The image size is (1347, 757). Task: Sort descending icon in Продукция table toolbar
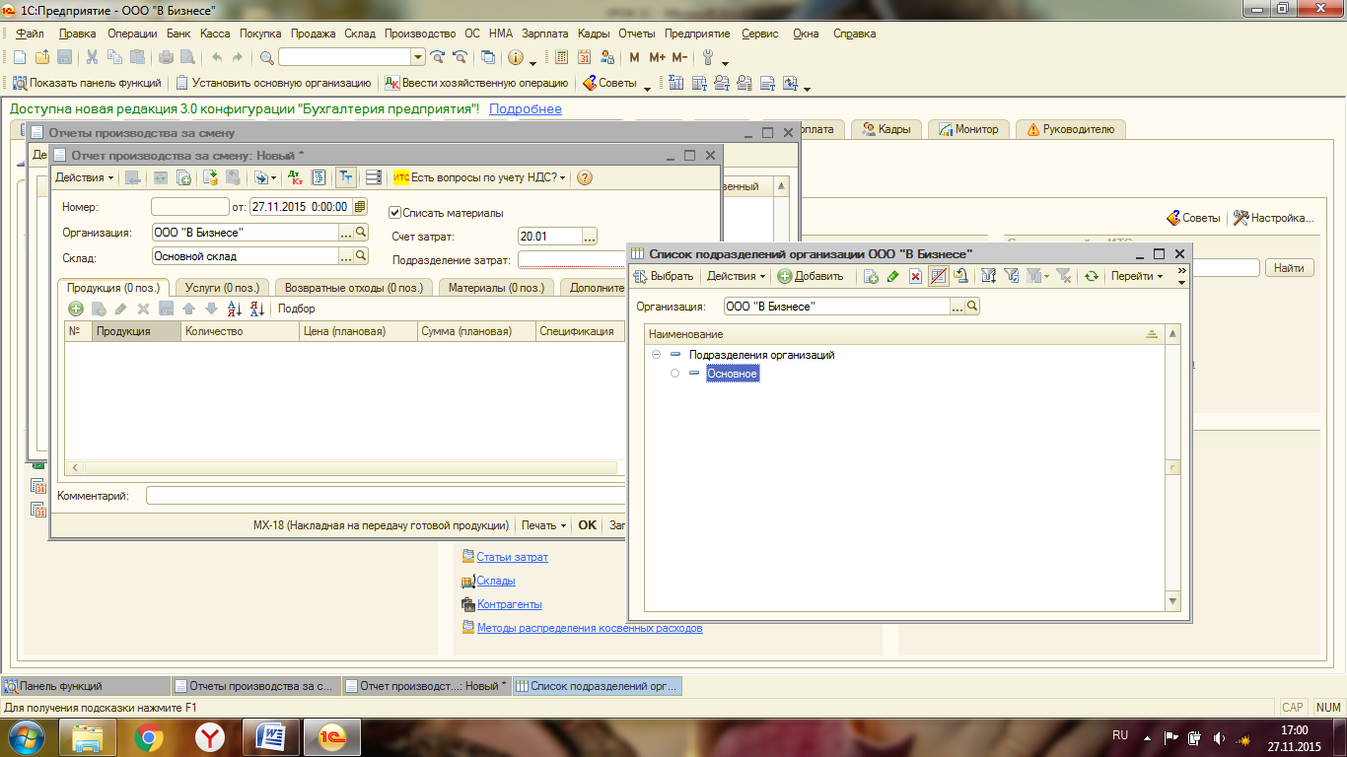[x=256, y=309]
